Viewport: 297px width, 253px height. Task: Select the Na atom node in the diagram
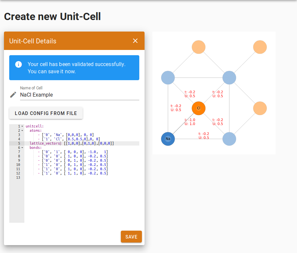coord(168,139)
